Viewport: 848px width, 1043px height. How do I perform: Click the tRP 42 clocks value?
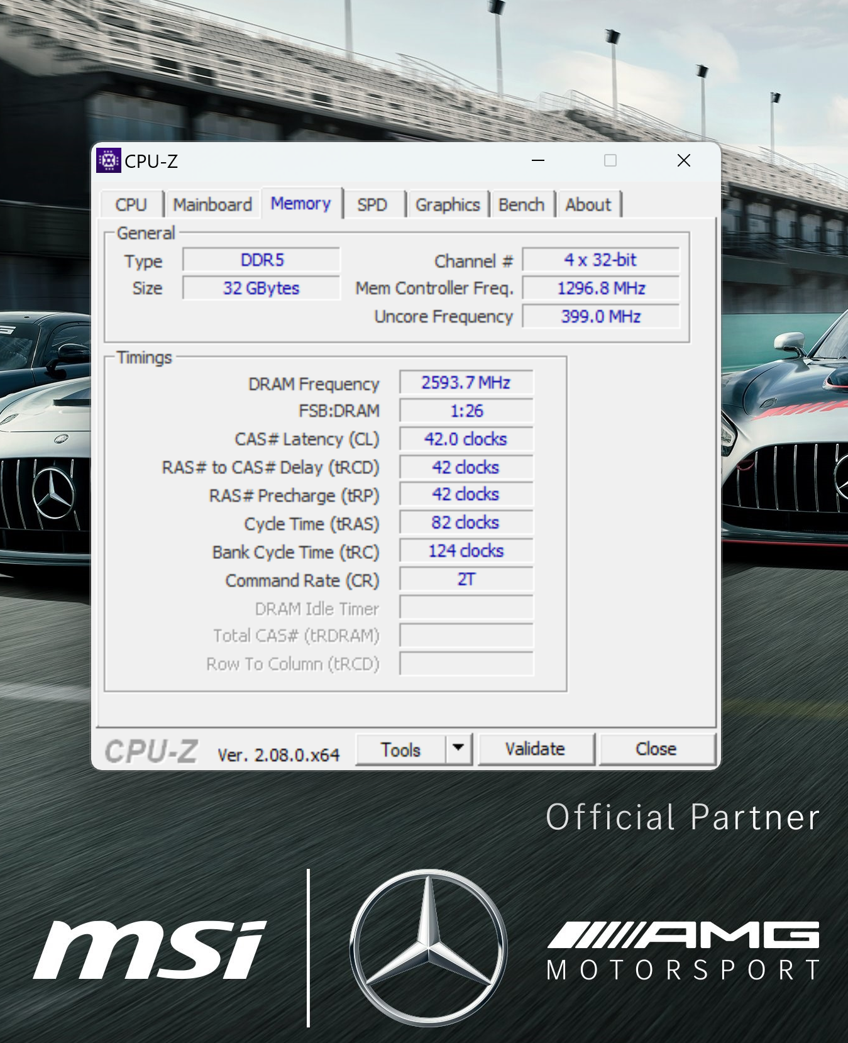tap(466, 495)
